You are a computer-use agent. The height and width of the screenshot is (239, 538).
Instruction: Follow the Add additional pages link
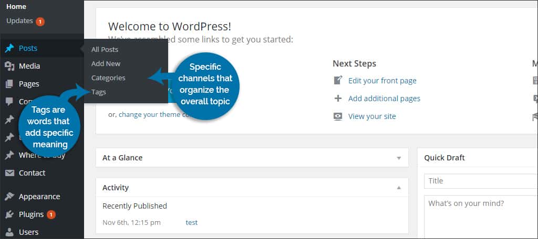pyautogui.click(x=384, y=99)
